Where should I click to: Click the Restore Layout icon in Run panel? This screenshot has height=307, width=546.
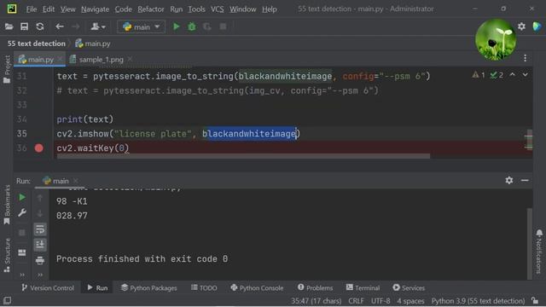click(x=22, y=252)
